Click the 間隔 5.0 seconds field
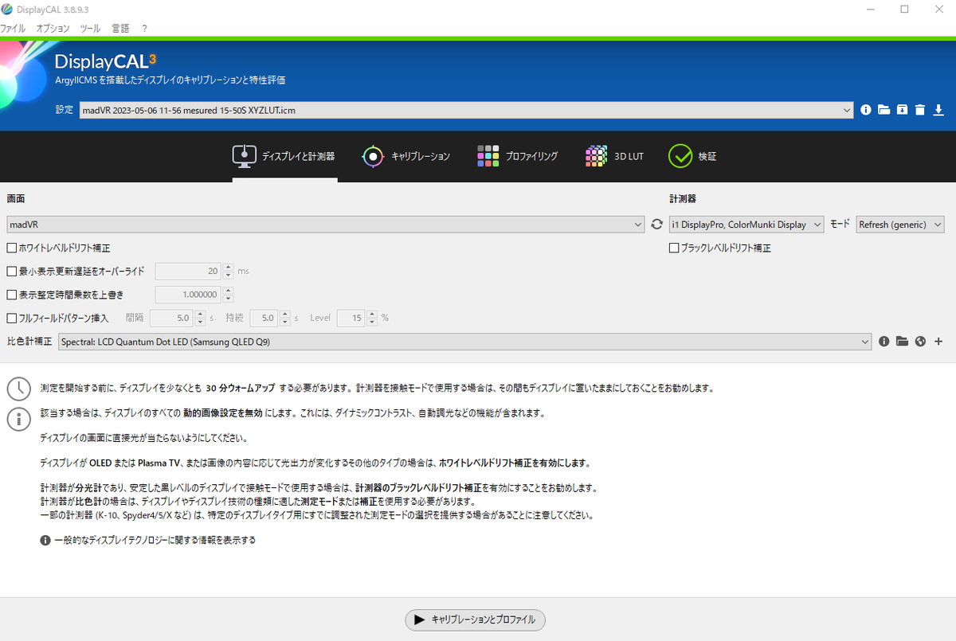Image resolution: width=956 pixels, height=641 pixels. point(172,318)
